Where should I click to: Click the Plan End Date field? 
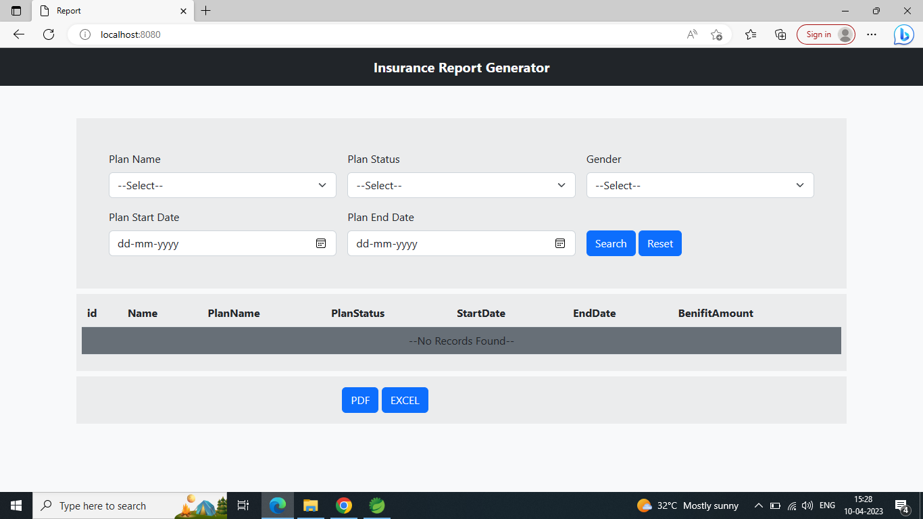461,243
